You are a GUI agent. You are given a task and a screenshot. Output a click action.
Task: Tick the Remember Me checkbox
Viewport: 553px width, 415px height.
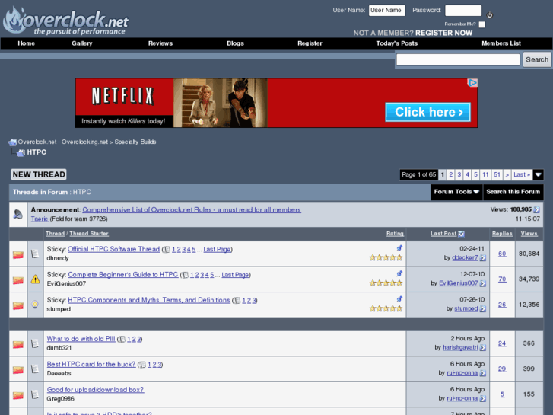[481, 24]
